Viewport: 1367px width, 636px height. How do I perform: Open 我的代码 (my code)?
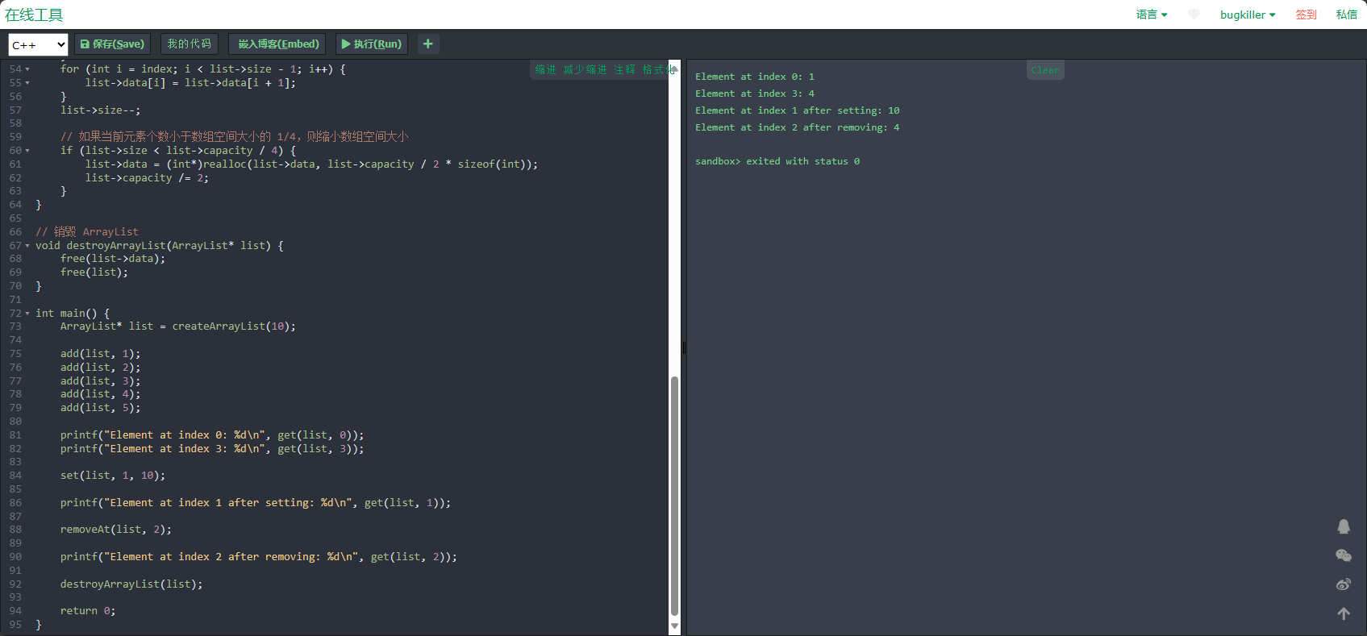190,44
